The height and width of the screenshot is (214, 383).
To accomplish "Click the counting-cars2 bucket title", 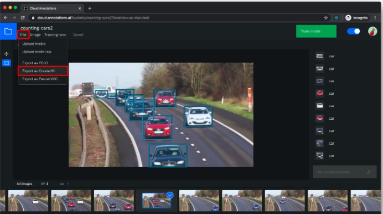I will [x=37, y=28].
